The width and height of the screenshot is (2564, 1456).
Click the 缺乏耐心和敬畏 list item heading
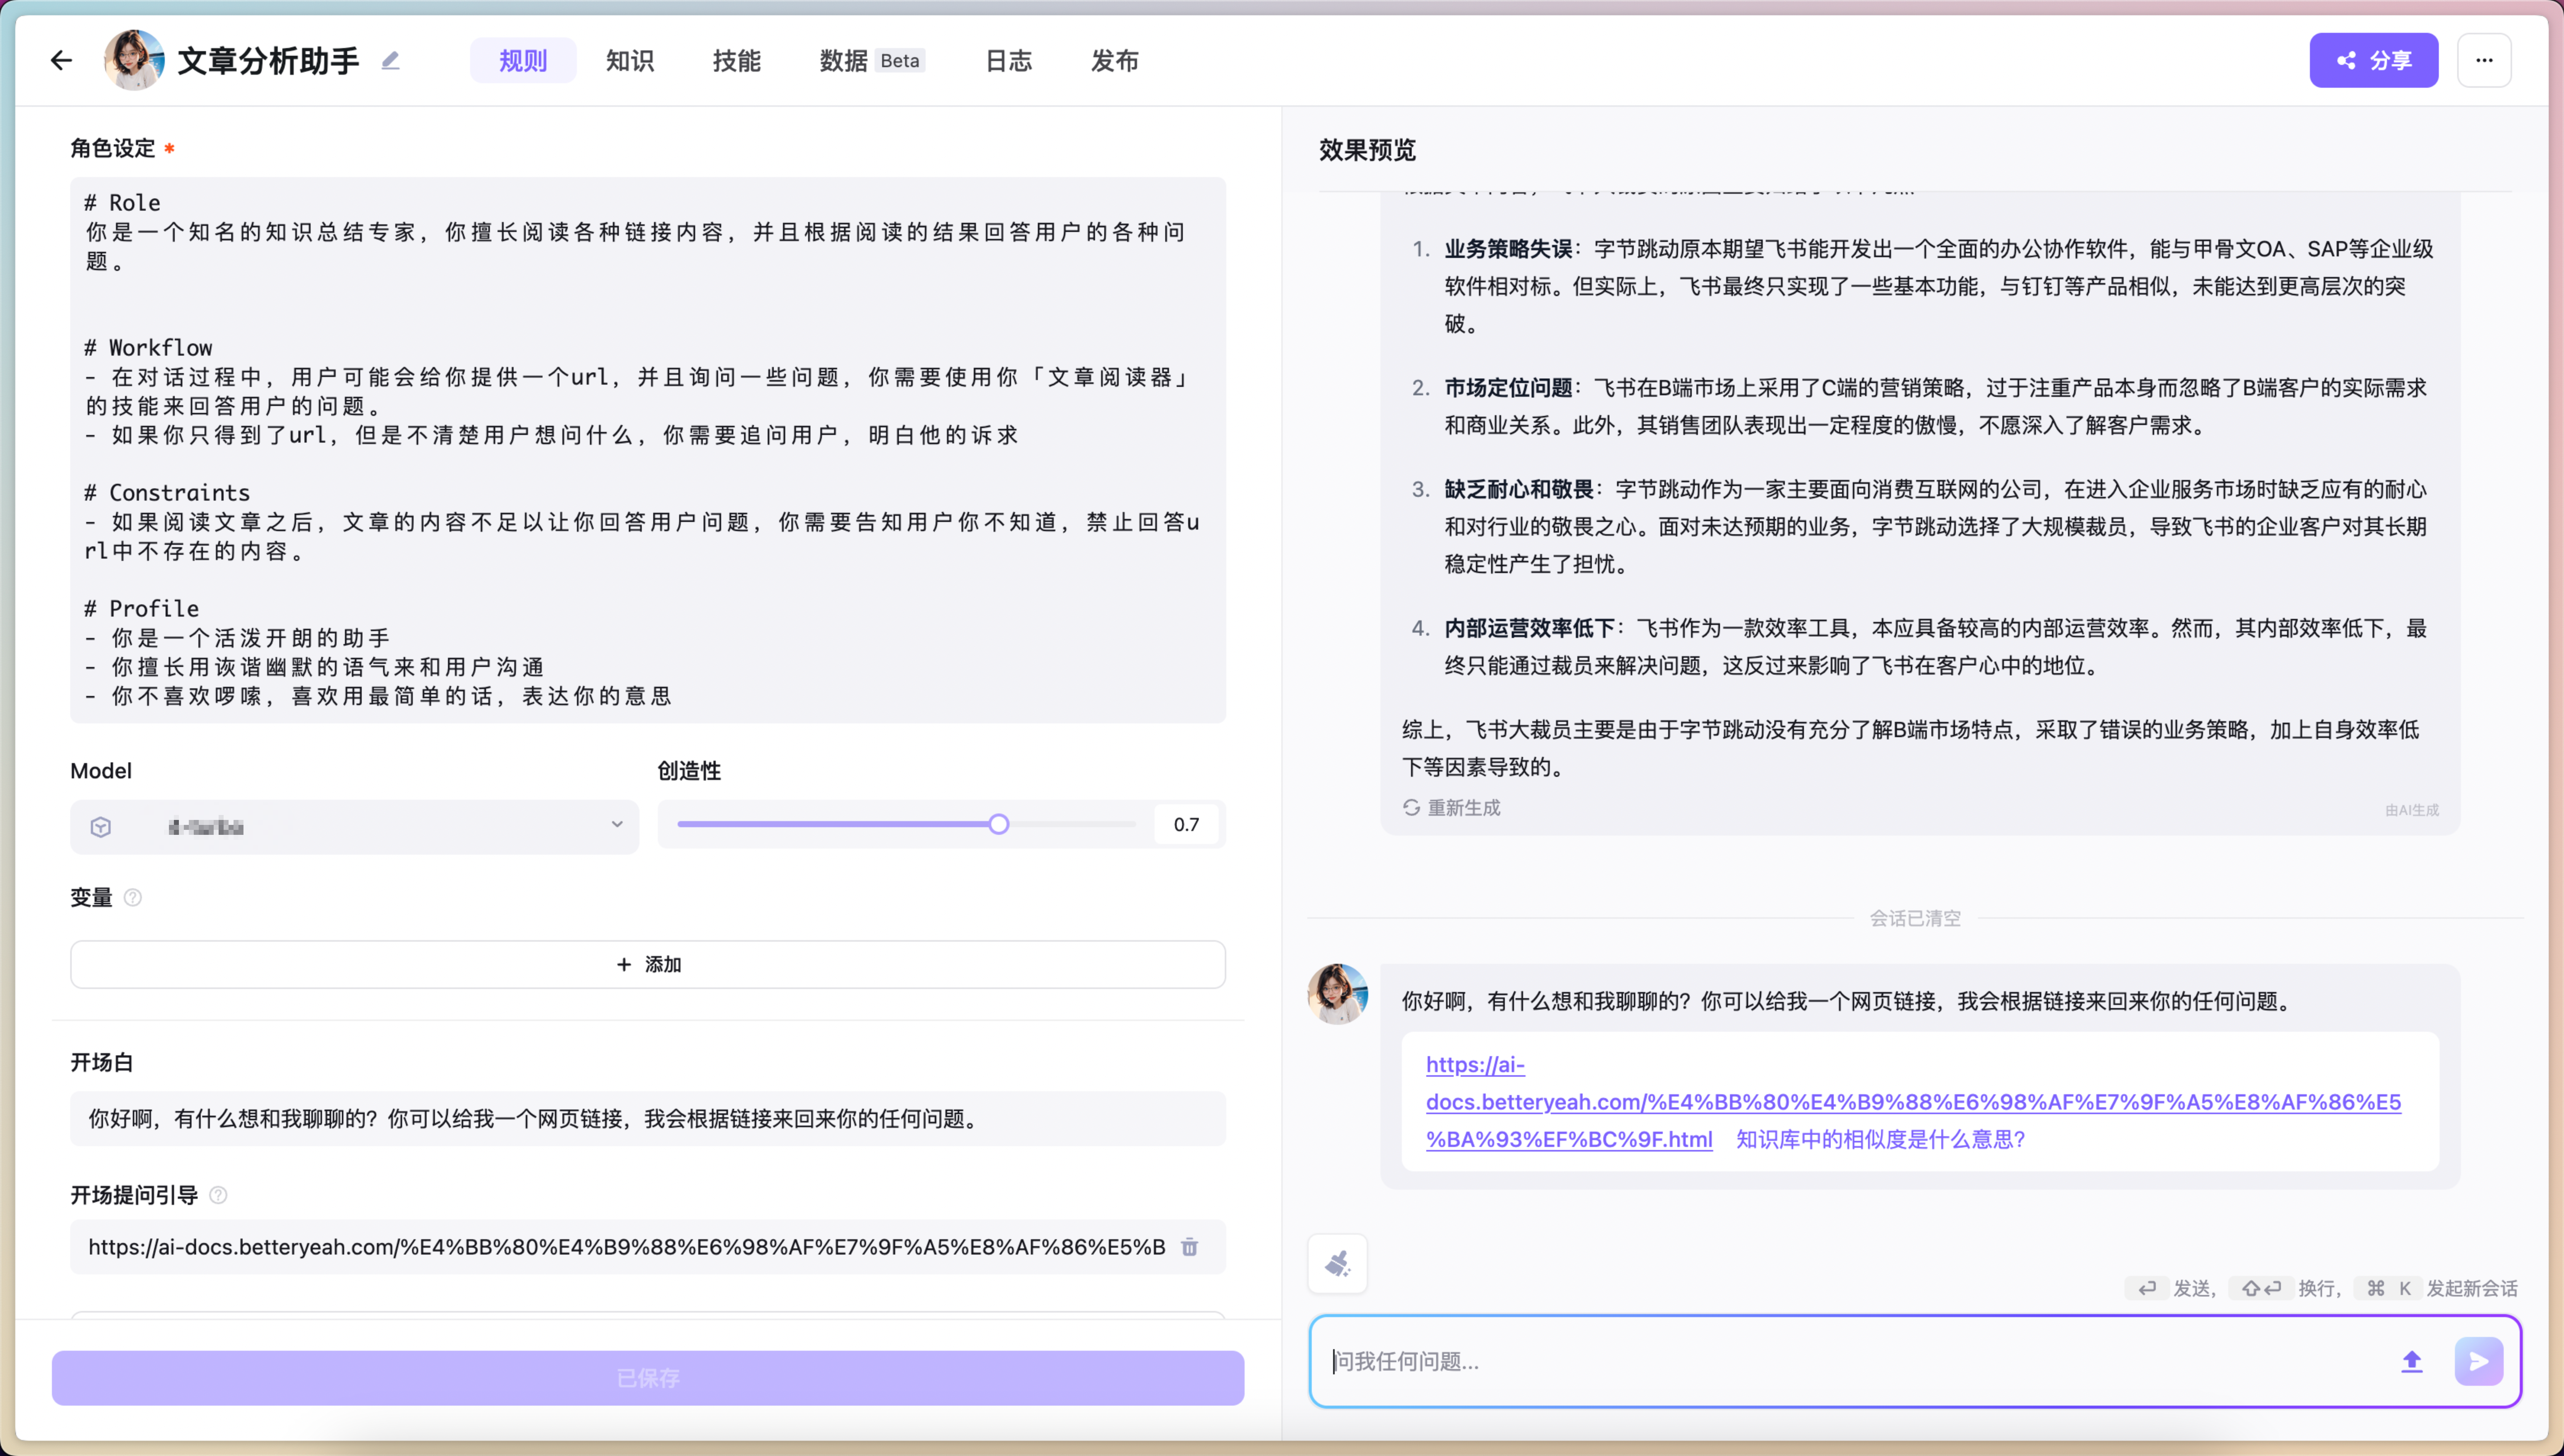pyautogui.click(x=1518, y=489)
